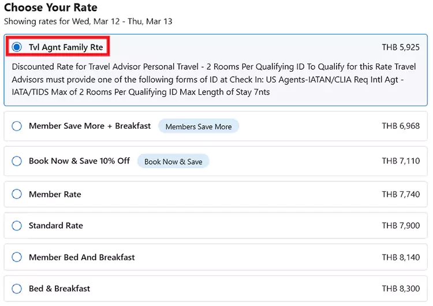Click the THB 8,140 price
The height and width of the screenshot is (306, 433).
tap(401, 257)
